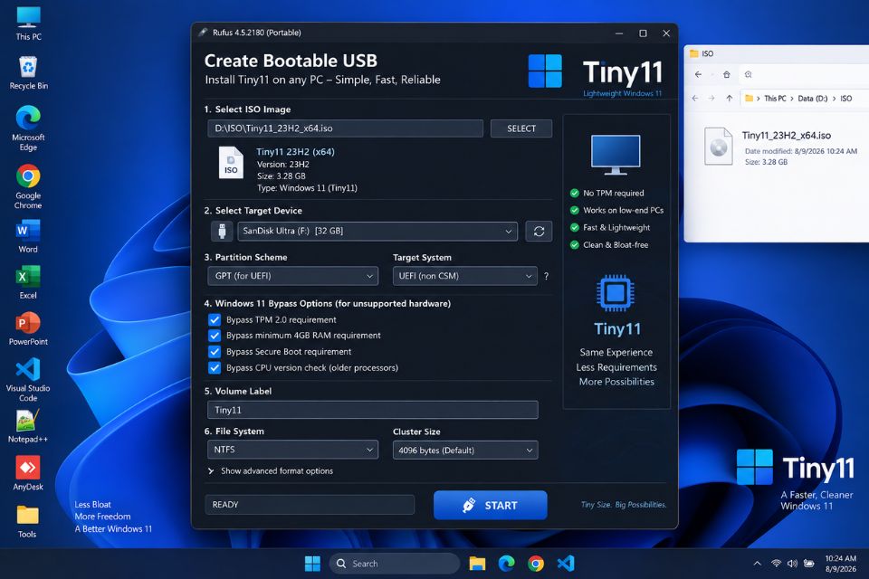
Task: Click the USB drive icon beside device list
Action: (222, 231)
